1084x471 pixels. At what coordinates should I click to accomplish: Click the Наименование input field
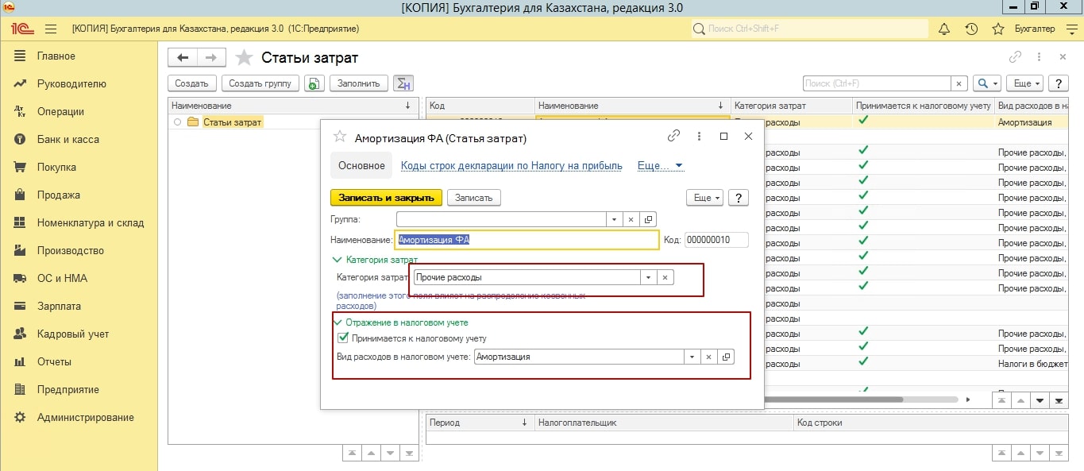click(x=526, y=240)
